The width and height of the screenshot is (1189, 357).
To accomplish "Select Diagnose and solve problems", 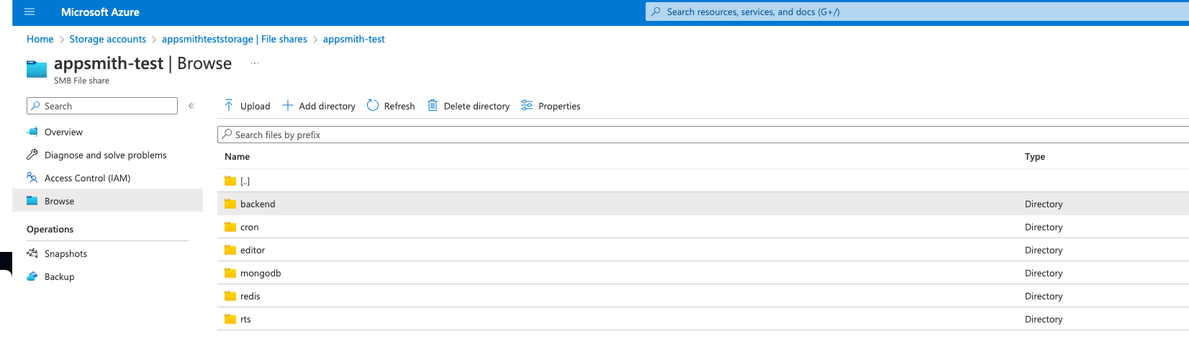I will pyautogui.click(x=105, y=155).
